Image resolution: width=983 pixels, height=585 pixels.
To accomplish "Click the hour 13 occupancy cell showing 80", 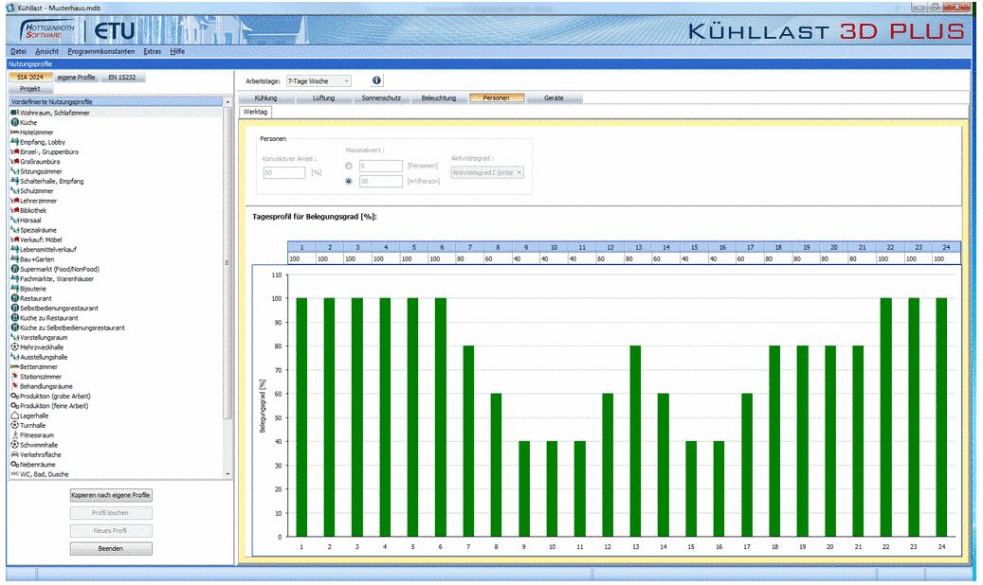I will tap(638, 258).
